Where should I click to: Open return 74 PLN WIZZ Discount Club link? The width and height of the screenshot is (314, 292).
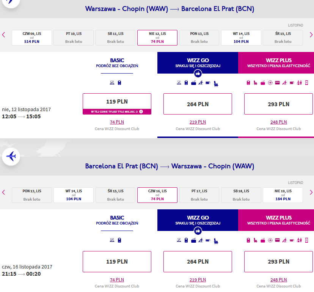[x=117, y=279]
